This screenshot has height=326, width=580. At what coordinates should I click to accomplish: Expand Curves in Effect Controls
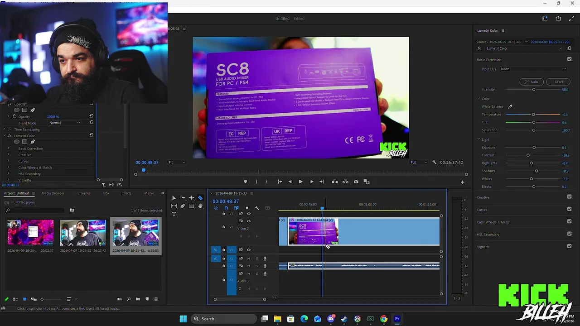click(8, 161)
